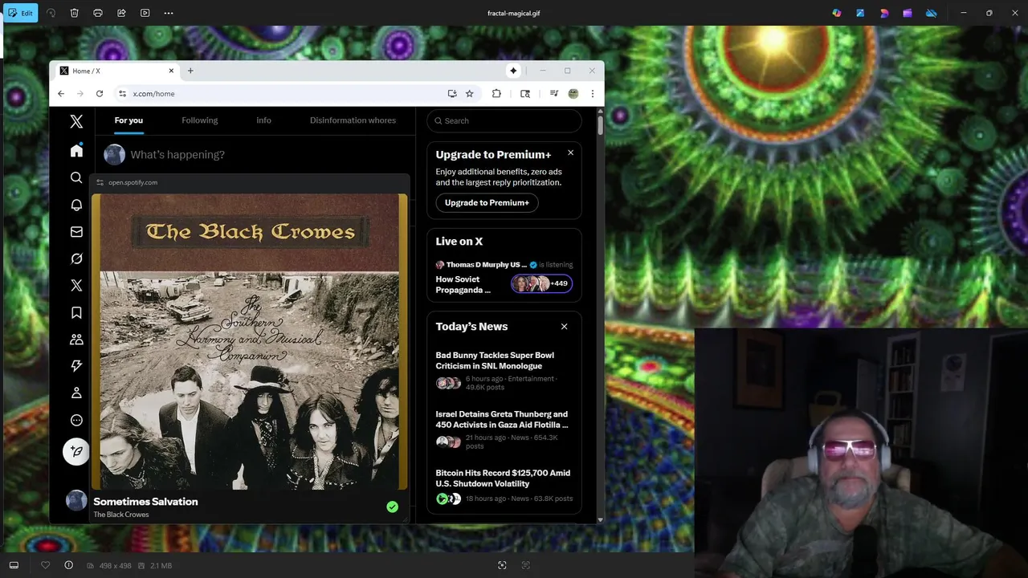Click the Gemini sparkle icon in Chrome tab strip
Image resolution: width=1028 pixels, height=578 pixels.
(x=513, y=71)
